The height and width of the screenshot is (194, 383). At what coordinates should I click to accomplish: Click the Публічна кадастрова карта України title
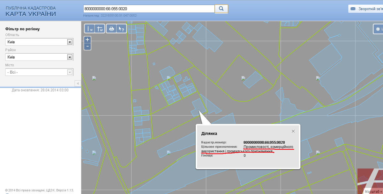[31, 11]
